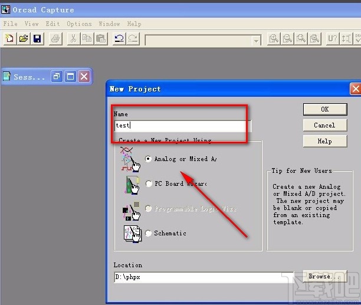Image resolution: width=361 pixels, height=305 pixels.
Task: Click the Programmable Logic Wizard picture icon
Action: (131, 211)
